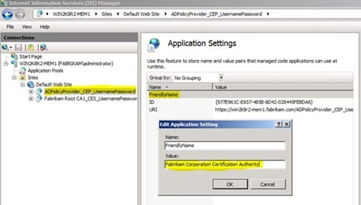Image resolution: width=361 pixels, height=205 pixels.
Task: Open the View menu
Action: [27, 26]
